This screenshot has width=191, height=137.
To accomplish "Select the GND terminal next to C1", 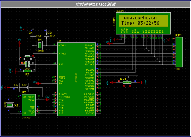I will [x=25, y=29].
